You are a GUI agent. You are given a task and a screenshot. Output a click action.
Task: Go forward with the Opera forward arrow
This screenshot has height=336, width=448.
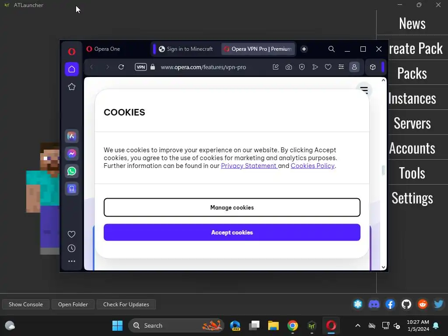[108, 67]
